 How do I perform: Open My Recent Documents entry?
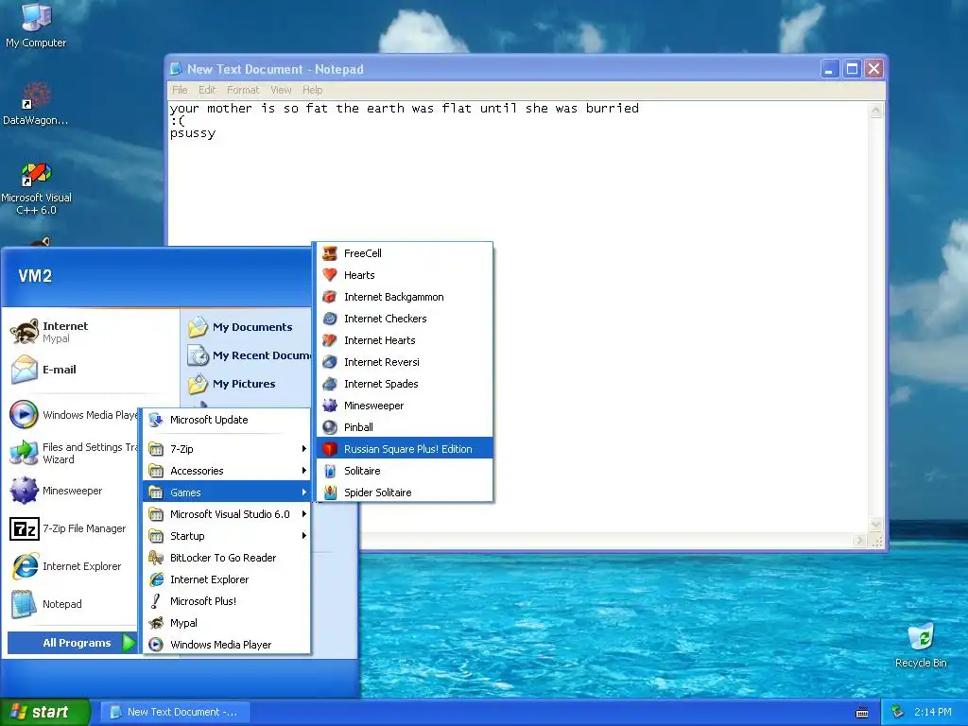[x=249, y=355]
